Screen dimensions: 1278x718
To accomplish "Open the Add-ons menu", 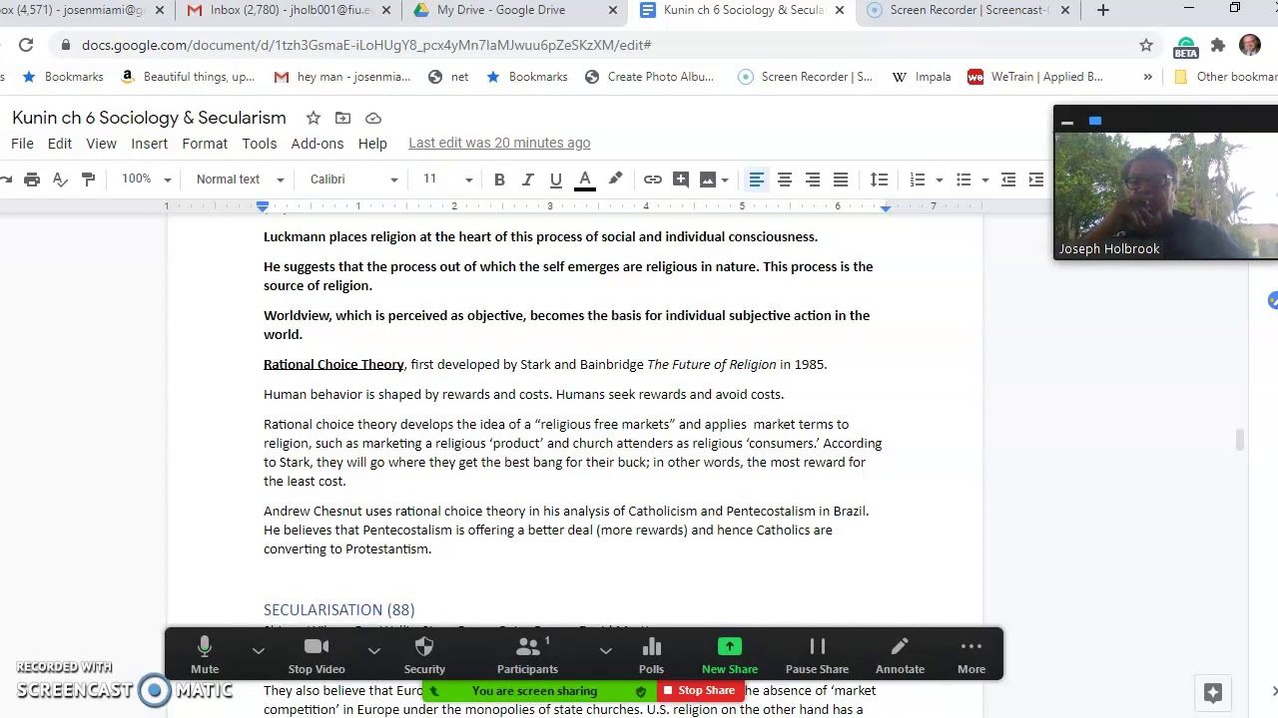I will [x=317, y=144].
